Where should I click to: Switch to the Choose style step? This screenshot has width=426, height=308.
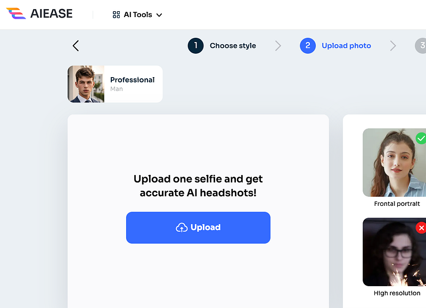[233, 46]
